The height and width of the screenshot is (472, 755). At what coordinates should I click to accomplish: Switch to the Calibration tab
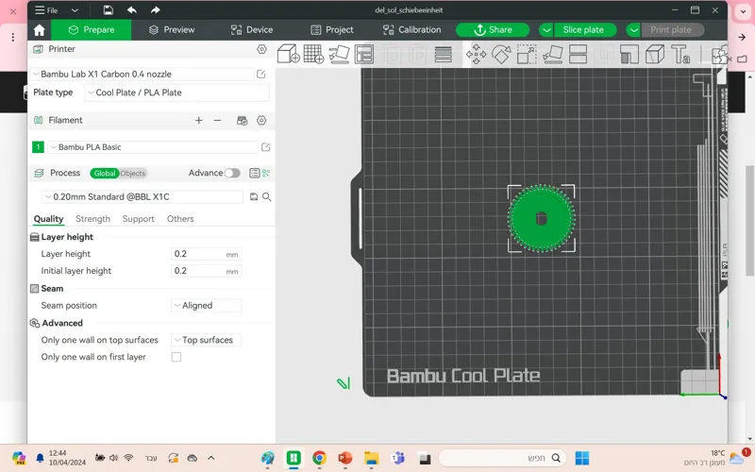(412, 30)
